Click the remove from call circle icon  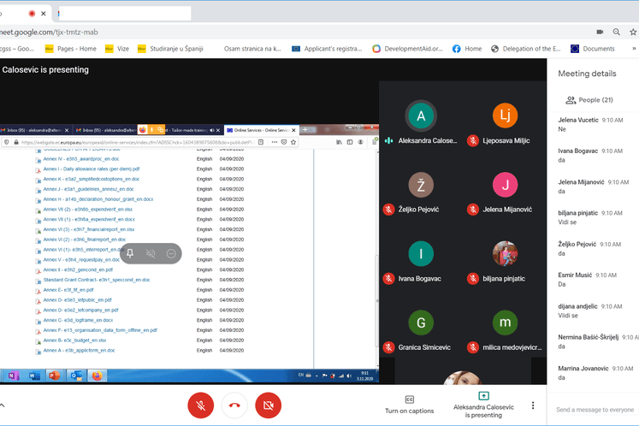[171, 253]
